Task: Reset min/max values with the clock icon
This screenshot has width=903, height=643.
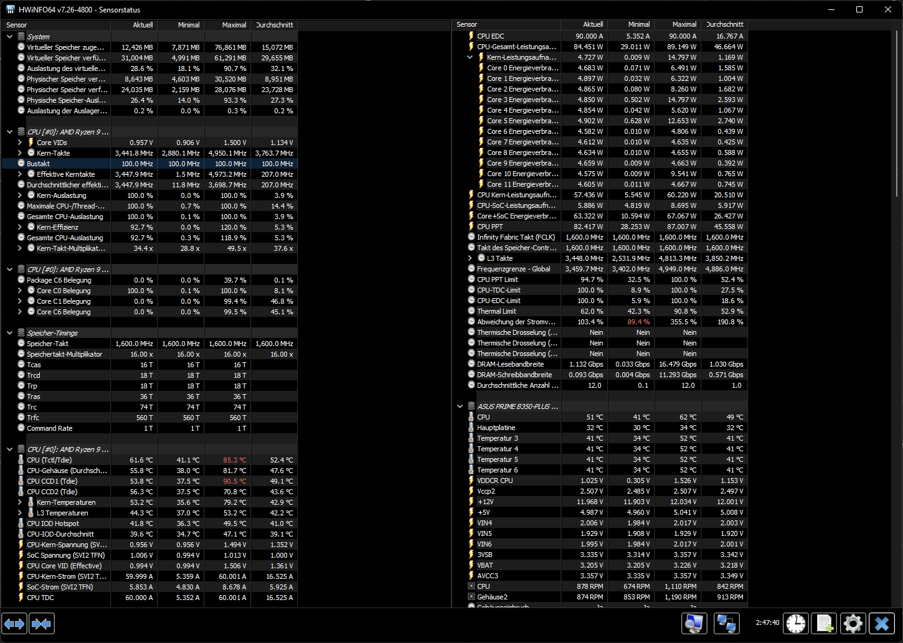Action: tap(796, 623)
